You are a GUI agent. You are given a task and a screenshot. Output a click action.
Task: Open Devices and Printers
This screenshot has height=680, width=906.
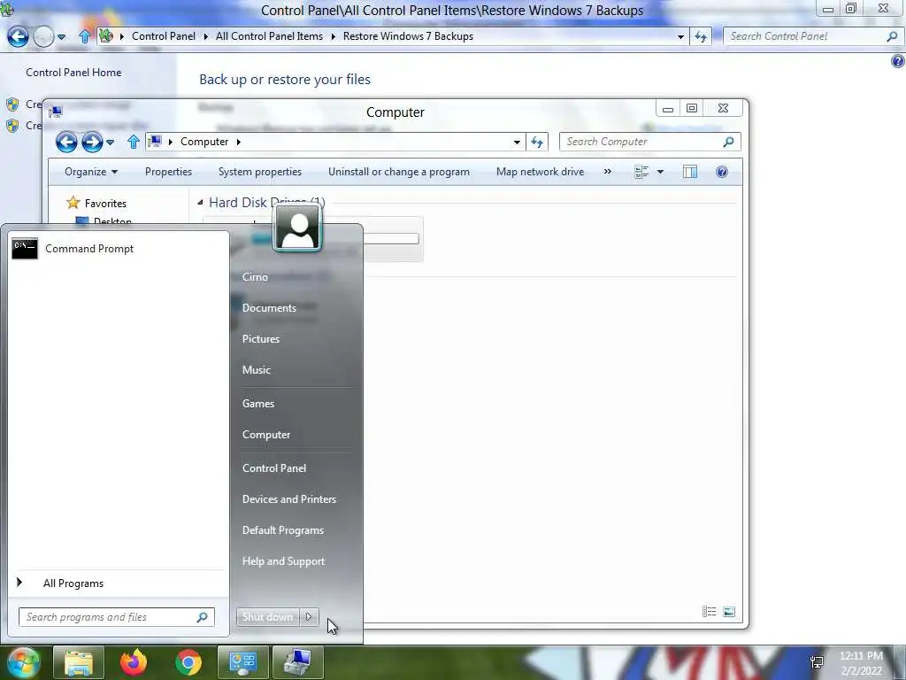[289, 499]
